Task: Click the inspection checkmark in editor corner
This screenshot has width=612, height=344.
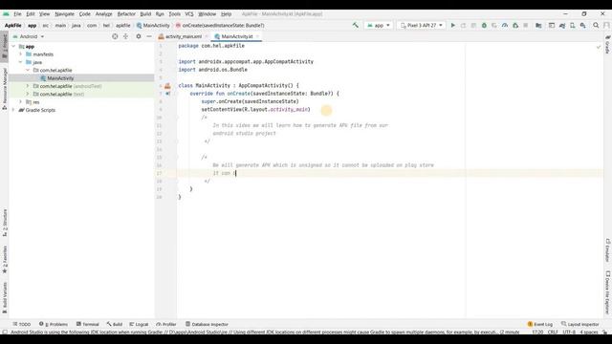Action: (x=599, y=47)
